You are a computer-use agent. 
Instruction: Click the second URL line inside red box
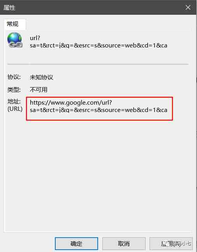pyautogui.click(x=98, y=110)
